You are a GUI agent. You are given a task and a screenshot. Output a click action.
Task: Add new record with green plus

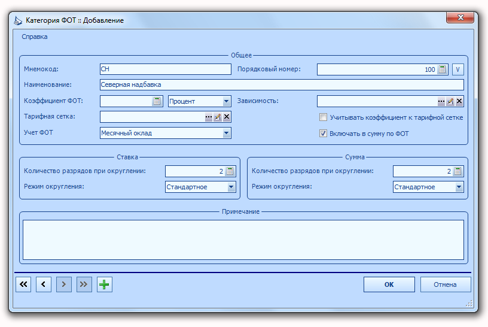pyautogui.click(x=104, y=284)
